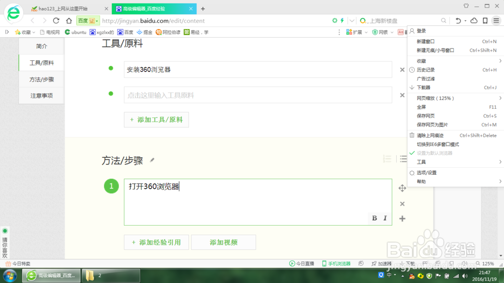Click 添加经验引用 button
Screen dimensions: 504x283
[156, 242]
